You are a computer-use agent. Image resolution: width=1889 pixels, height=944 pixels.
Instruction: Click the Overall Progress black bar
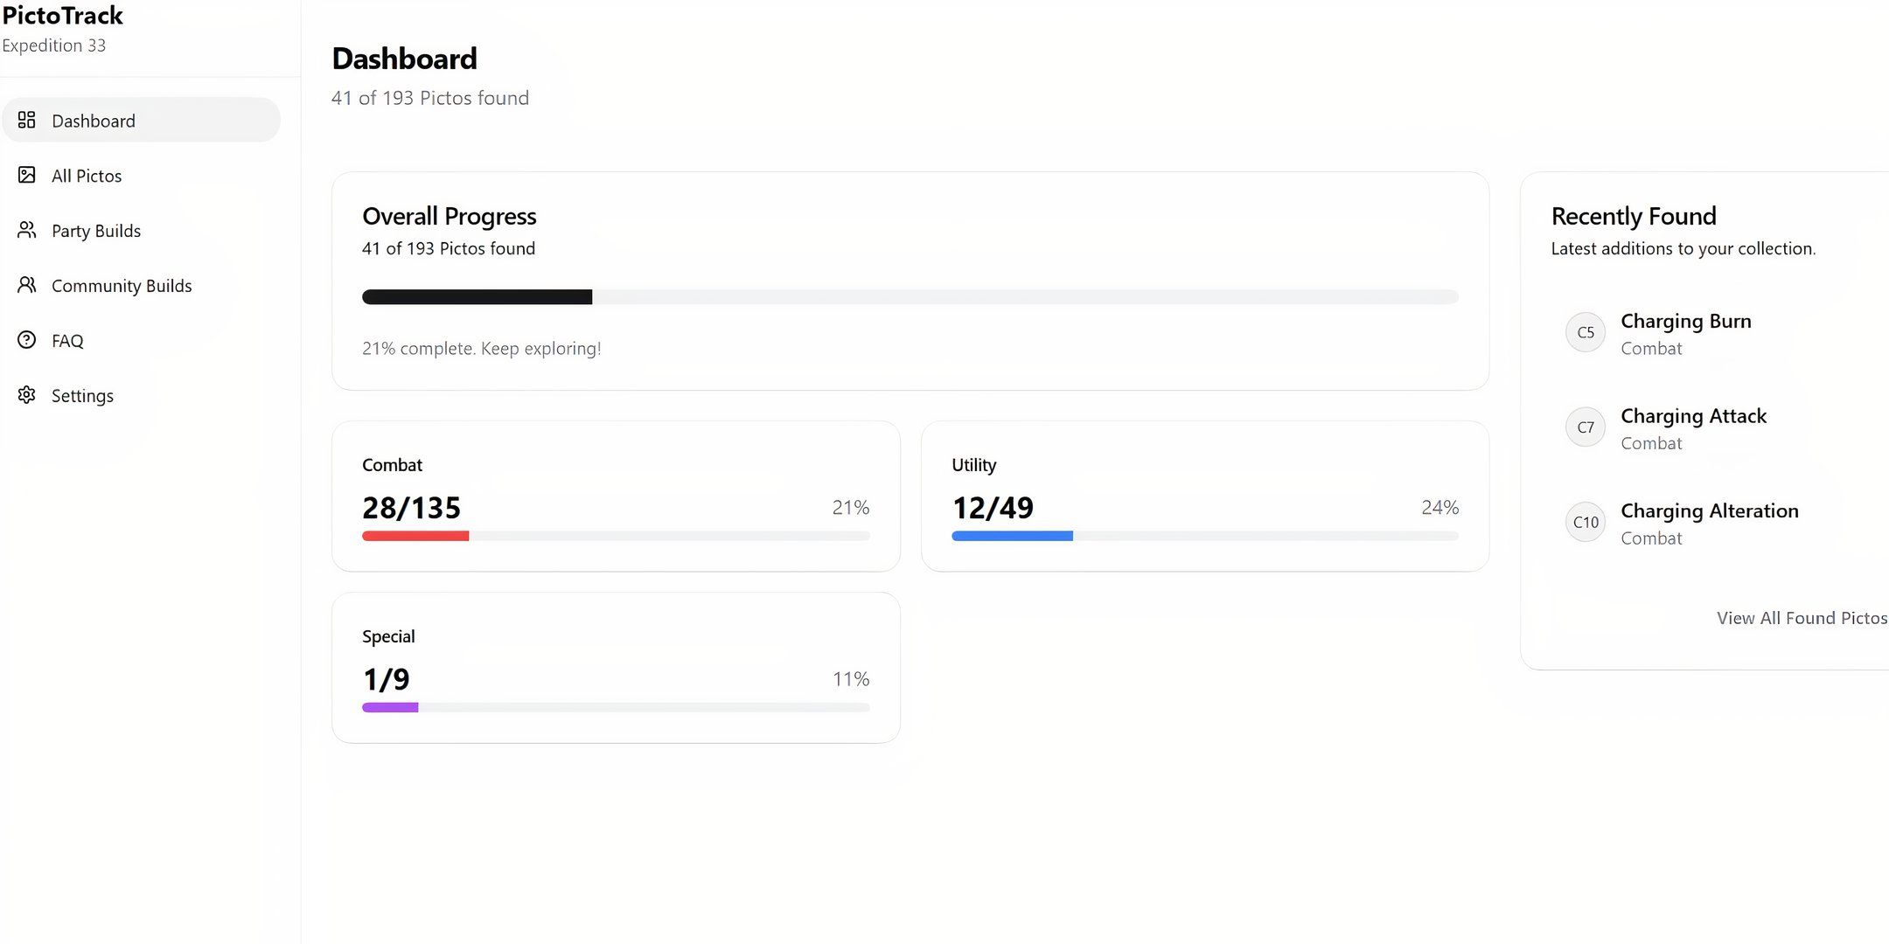coord(477,297)
